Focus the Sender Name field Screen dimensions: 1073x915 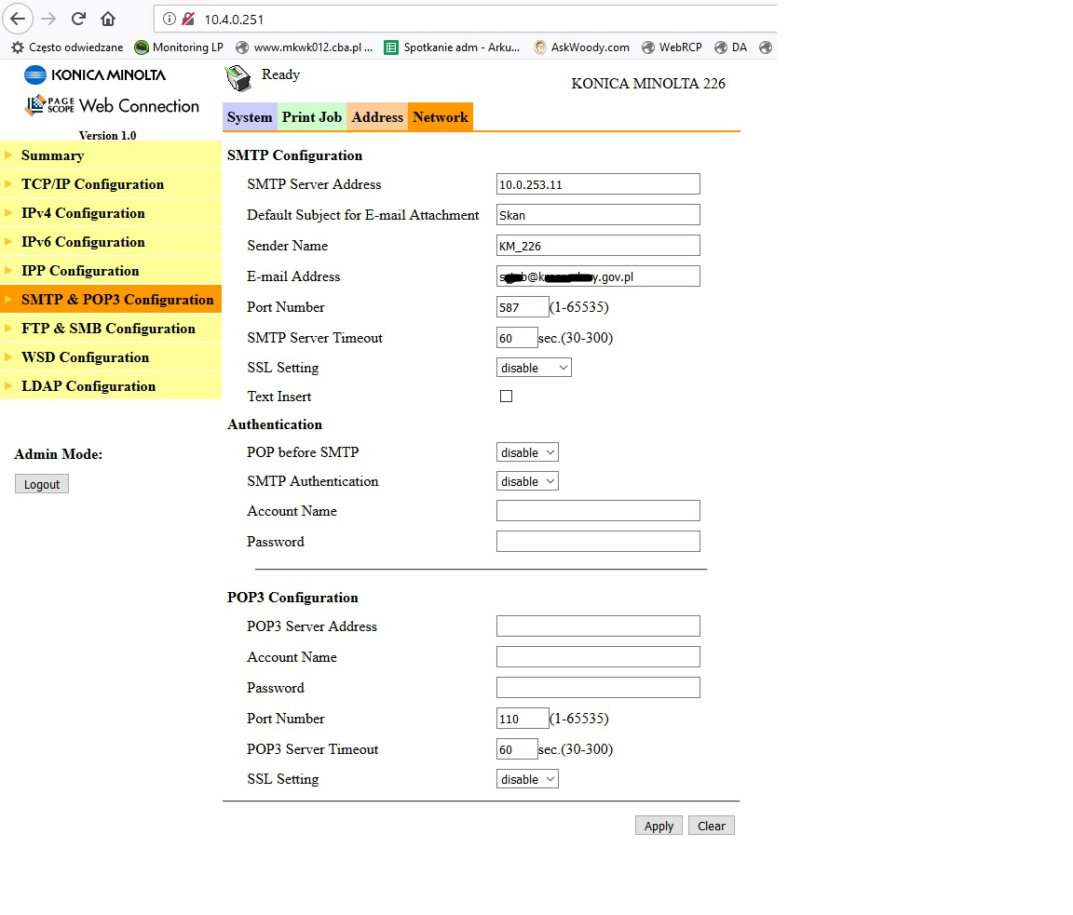(598, 246)
